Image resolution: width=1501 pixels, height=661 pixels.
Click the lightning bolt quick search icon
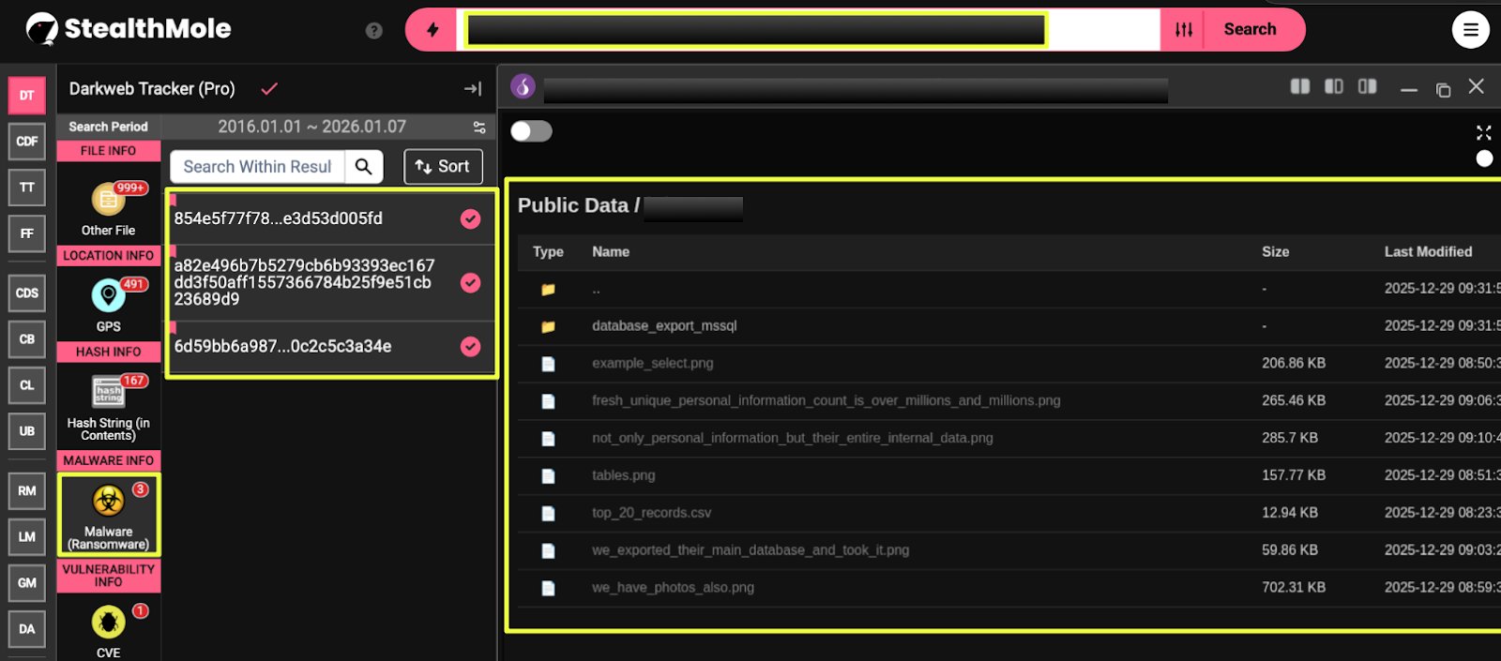point(432,30)
